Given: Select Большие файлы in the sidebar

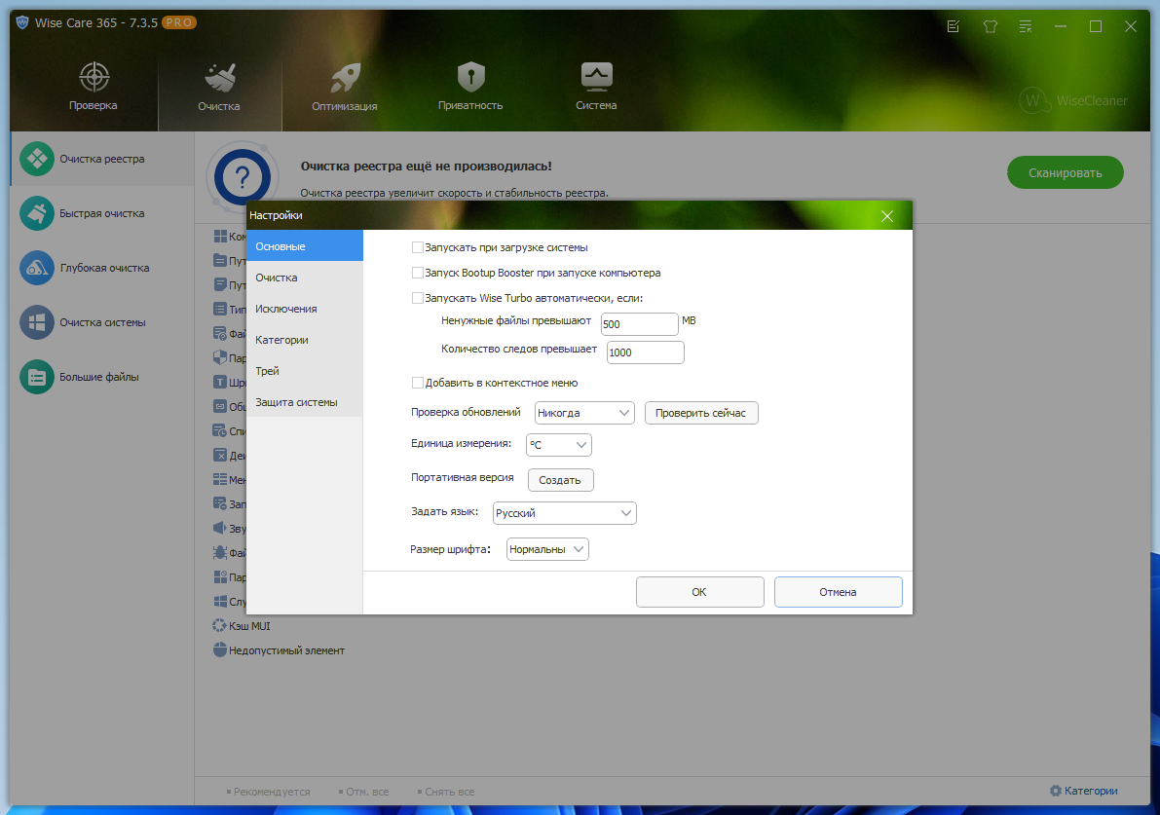Looking at the screenshot, I should [x=102, y=377].
